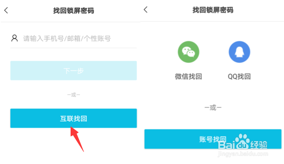Open the jingyan.baidu.com watermark link
The height and width of the screenshot is (164, 284).
(243, 154)
